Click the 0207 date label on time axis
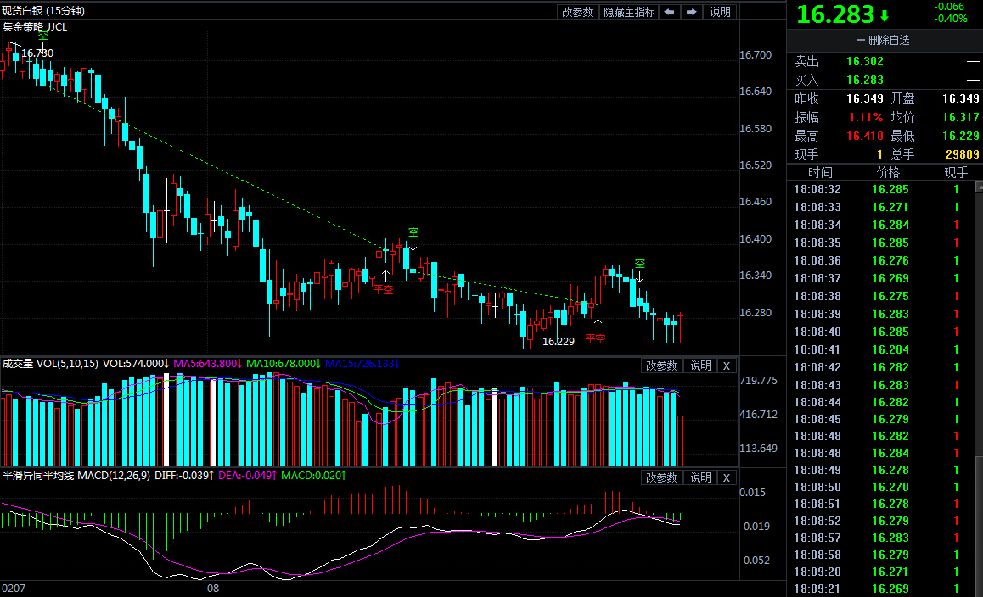The width and height of the screenshot is (983, 597). (x=14, y=589)
